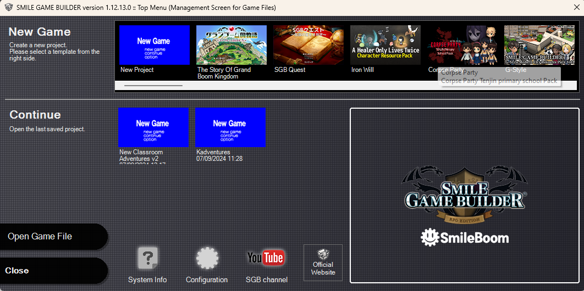Select the Corpse Party template thumbnail

462,45
